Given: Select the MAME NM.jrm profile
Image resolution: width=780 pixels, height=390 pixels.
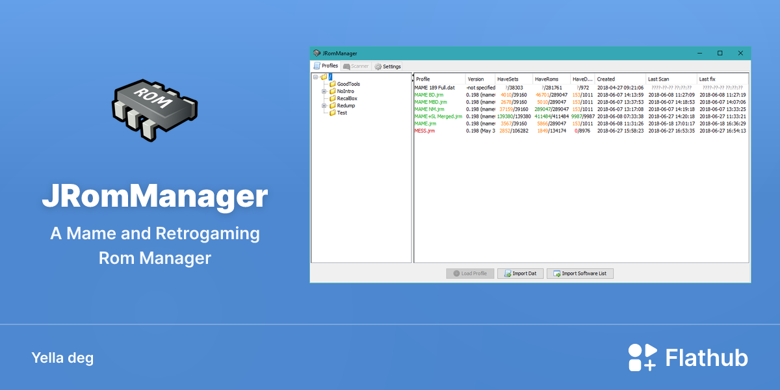Looking at the screenshot, I should [430, 109].
